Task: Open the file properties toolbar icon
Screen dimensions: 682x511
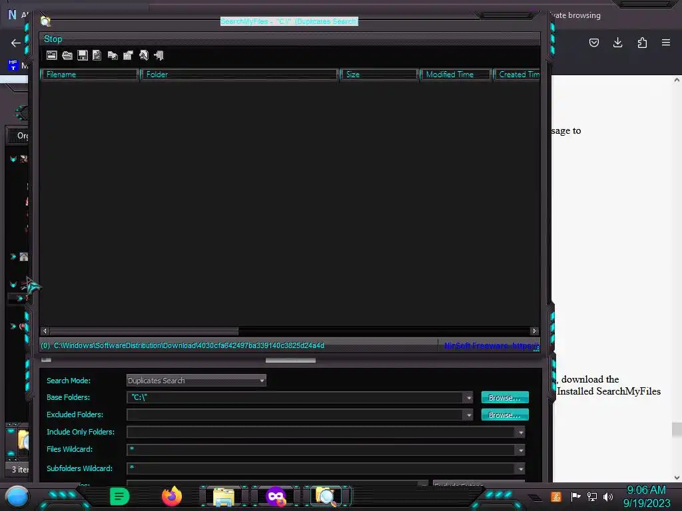Action: (x=128, y=55)
